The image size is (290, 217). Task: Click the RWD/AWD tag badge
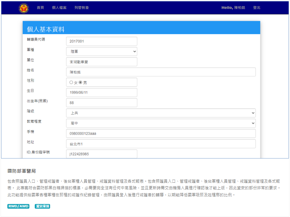coord(18,206)
